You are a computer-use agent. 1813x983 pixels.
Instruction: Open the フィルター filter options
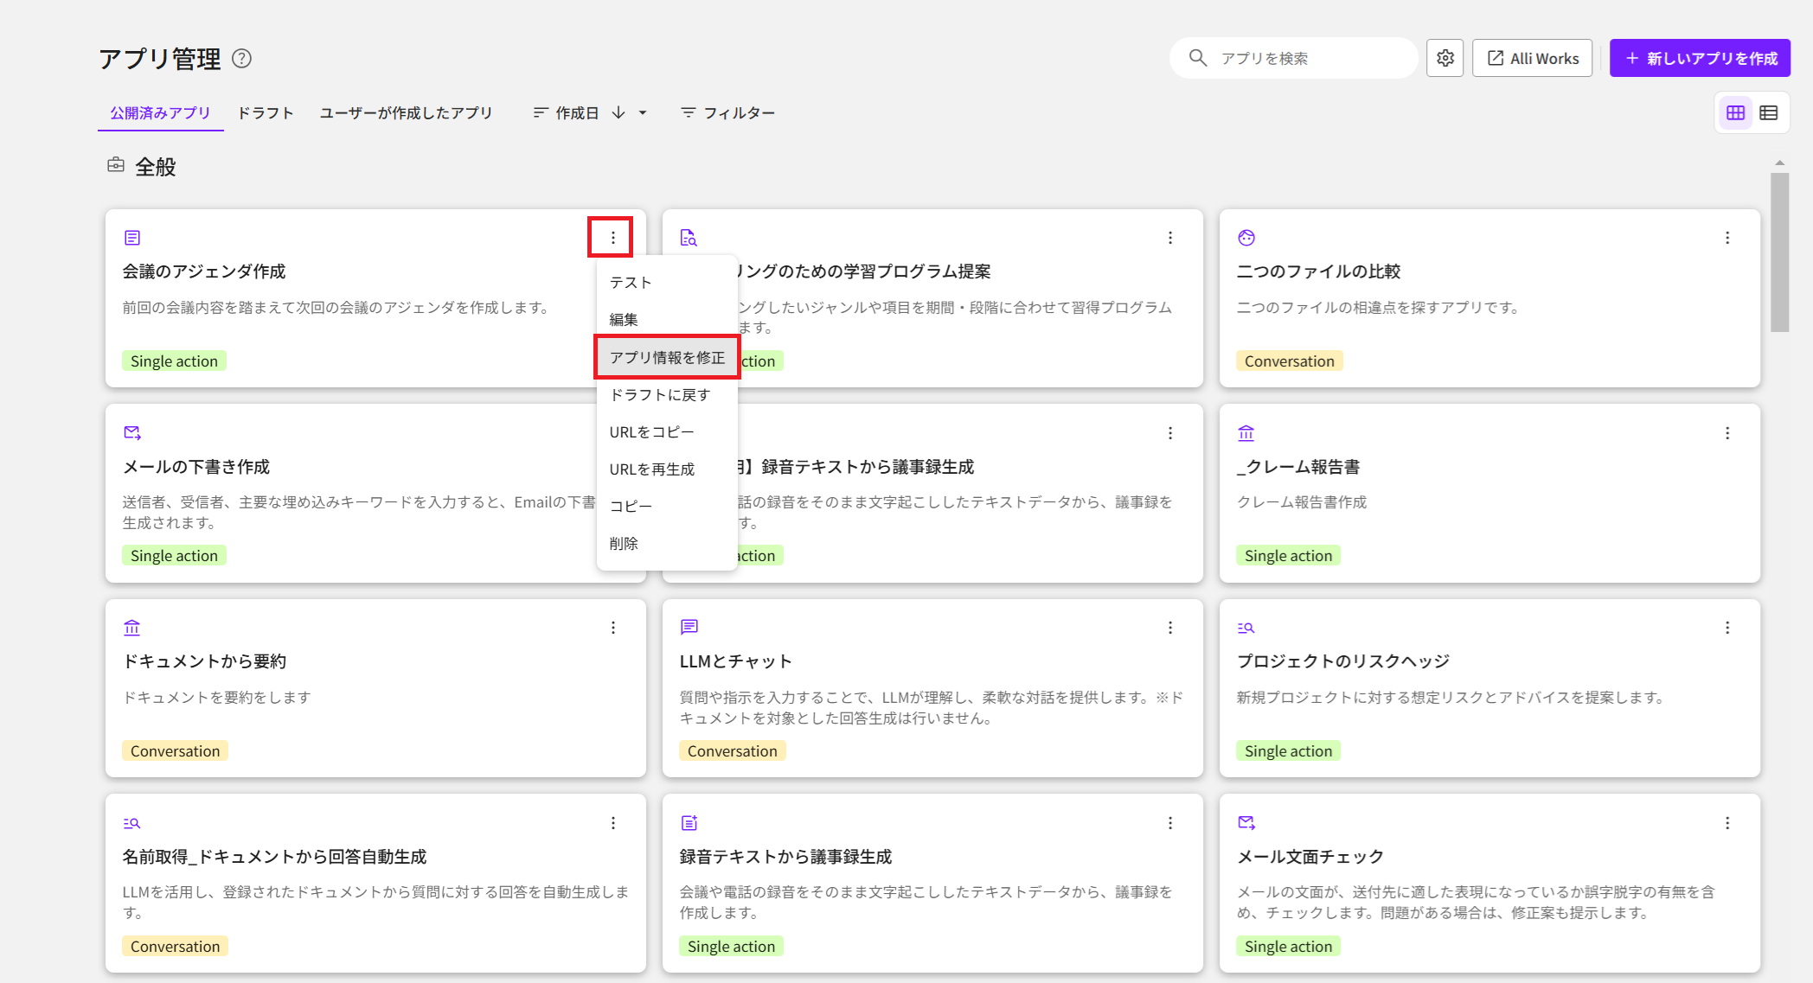[x=727, y=113]
